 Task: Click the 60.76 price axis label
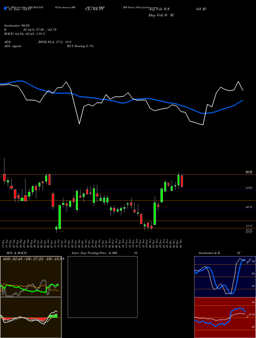pyautogui.click(x=249, y=207)
